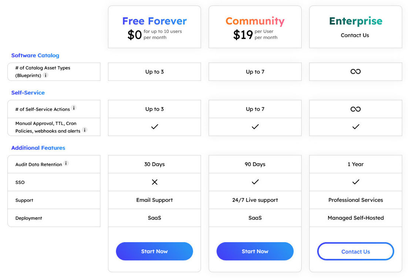Click the Community plan policies checkmark
This screenshot has width=410, height=280.
point(255,126)
